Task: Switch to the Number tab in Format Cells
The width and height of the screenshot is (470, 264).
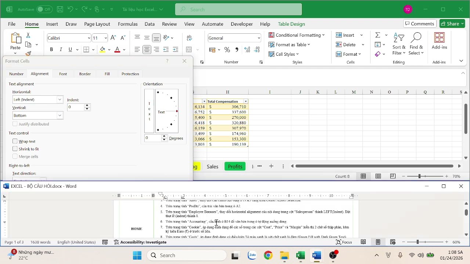Action: click(16, 74)
